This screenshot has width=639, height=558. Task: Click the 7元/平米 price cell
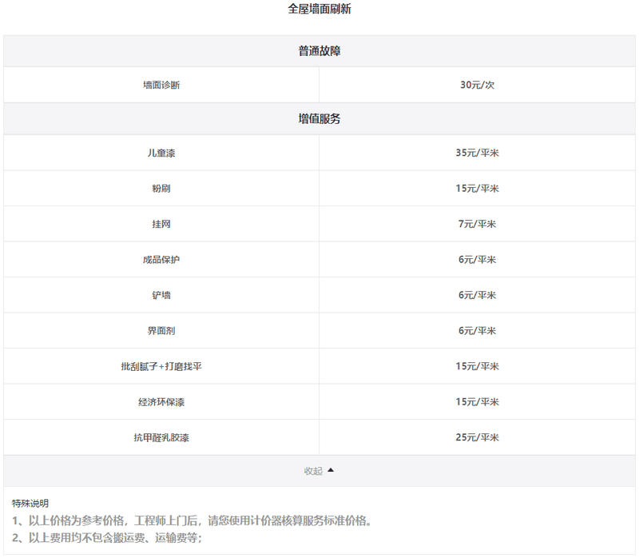pos(478,224)
